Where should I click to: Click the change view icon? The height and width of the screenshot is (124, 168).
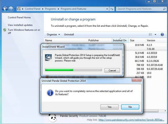tap(150, 34)
